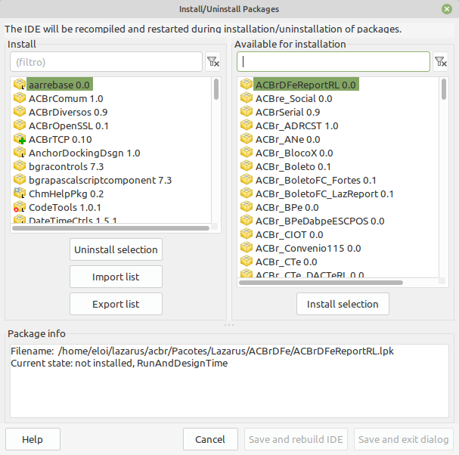
Task: Select ACBre_Social 0.0 entry
Action: (x=294, y=98)
